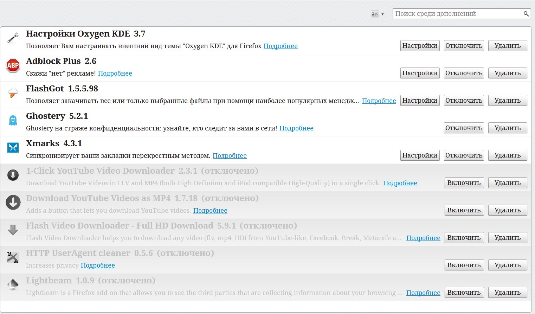
Task: Remove Download YouTube Videos as MP4
Action: pyautogui.click(x=508, y=210)
